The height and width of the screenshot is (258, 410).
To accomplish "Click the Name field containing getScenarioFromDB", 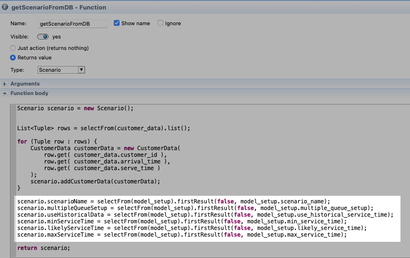I will (73, 24).
